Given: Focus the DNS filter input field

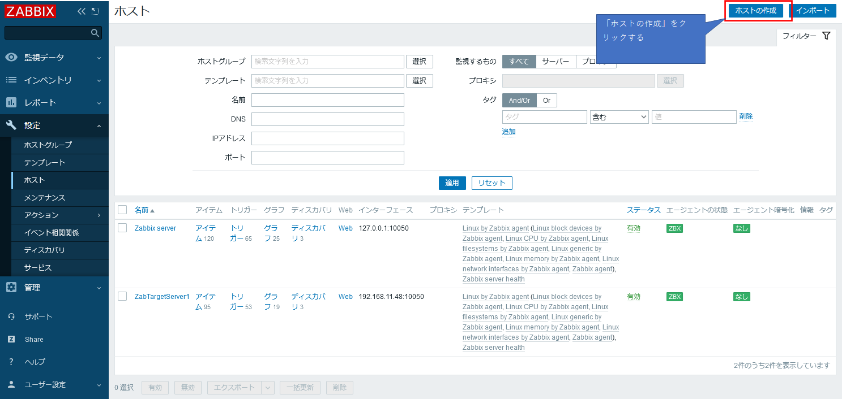Looking at the screenshot, I should (328, 119).
